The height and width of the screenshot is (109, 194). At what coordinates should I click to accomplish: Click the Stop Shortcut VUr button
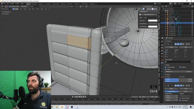click(x=149, y=15)
